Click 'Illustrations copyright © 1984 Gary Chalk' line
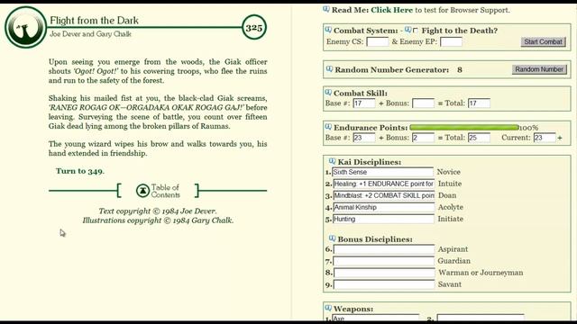The width and height of the screenshot is (577, 324). point(158,220)
